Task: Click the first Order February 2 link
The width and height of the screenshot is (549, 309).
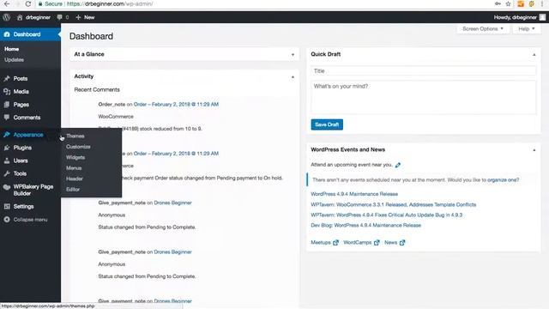Action: coord(176,105)
